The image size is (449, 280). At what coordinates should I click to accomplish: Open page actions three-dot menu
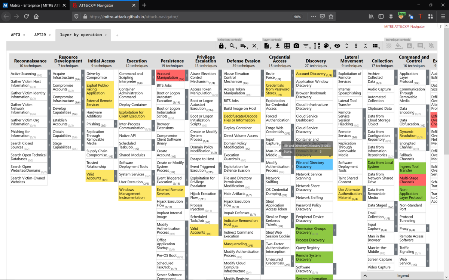click(314, 16)
